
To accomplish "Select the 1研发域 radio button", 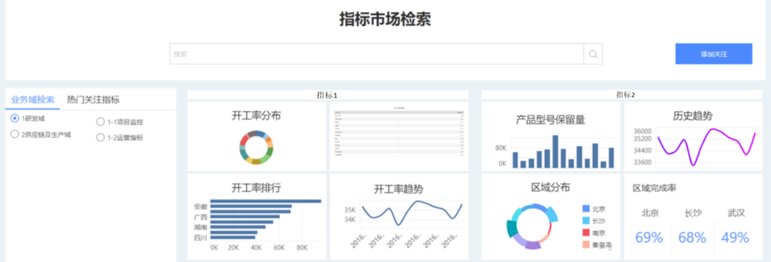I will point(15,118).
